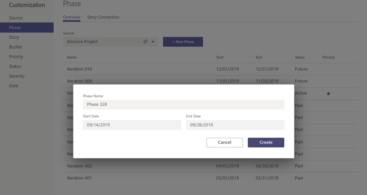Focus the Phase Name input field
This screenshot has width=367, height=195.
click(183, 105)
